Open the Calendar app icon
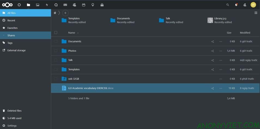Image resolution: width=260 pixels, height=129 pixels. (x=84, y=5)
